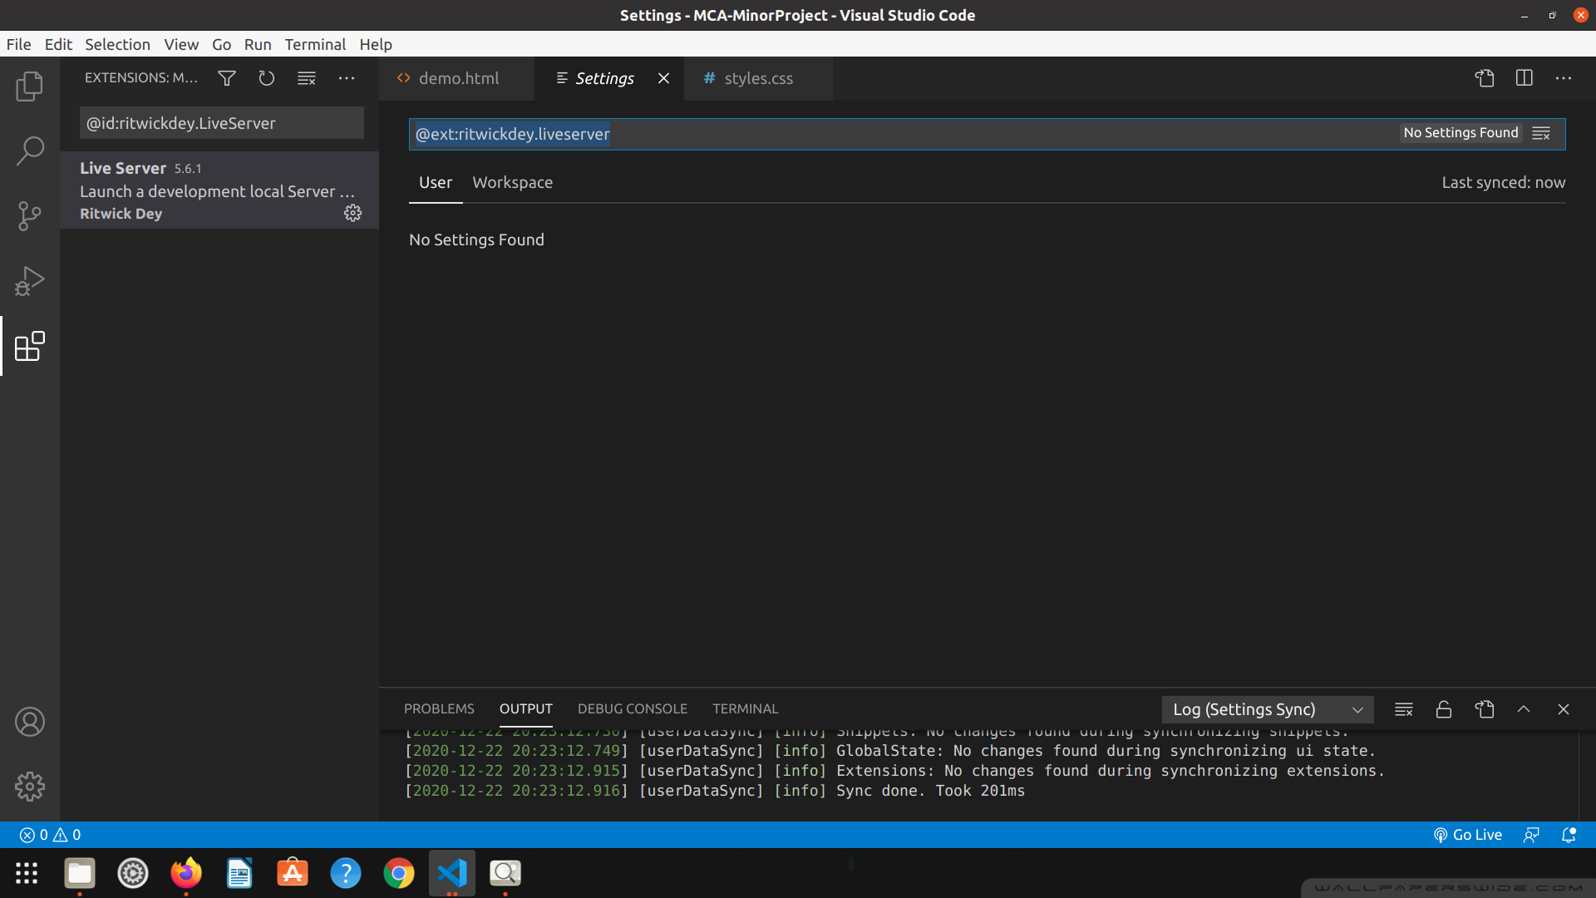Open the Explorer icon in the Activity Bar
The image size is (1596, 898).
point(30,86)
